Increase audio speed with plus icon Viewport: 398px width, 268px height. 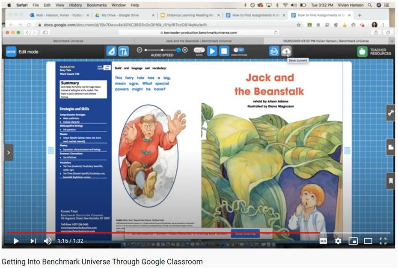point(185,50)
